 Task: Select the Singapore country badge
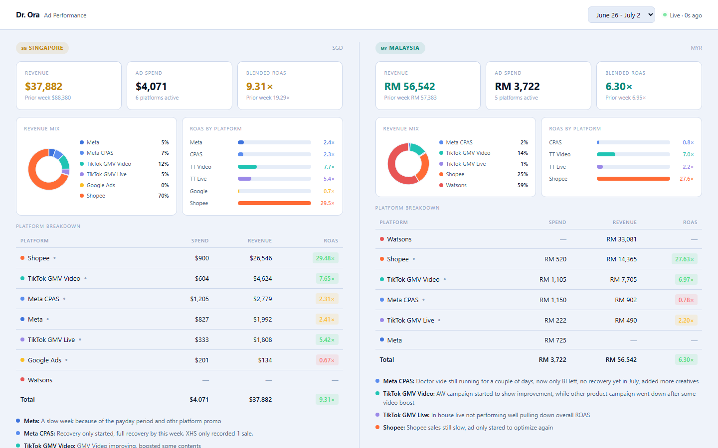coord(42,48)
